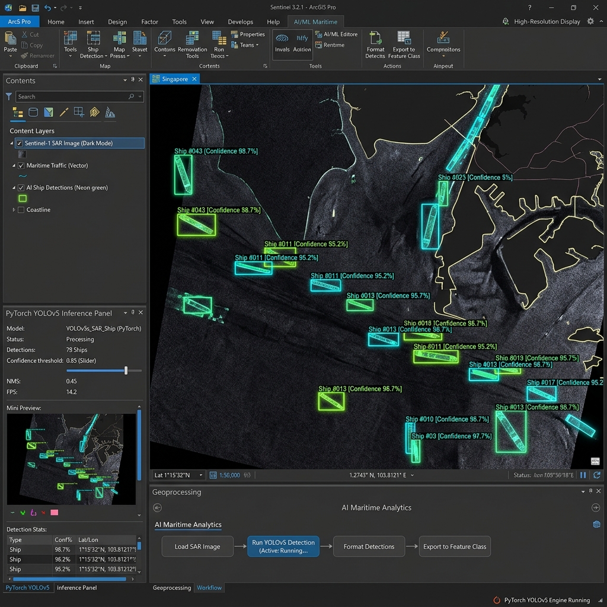Click Export to Feature Class workflow button
This screenshot has width=607, height=607.
click(x=455, y=547)
